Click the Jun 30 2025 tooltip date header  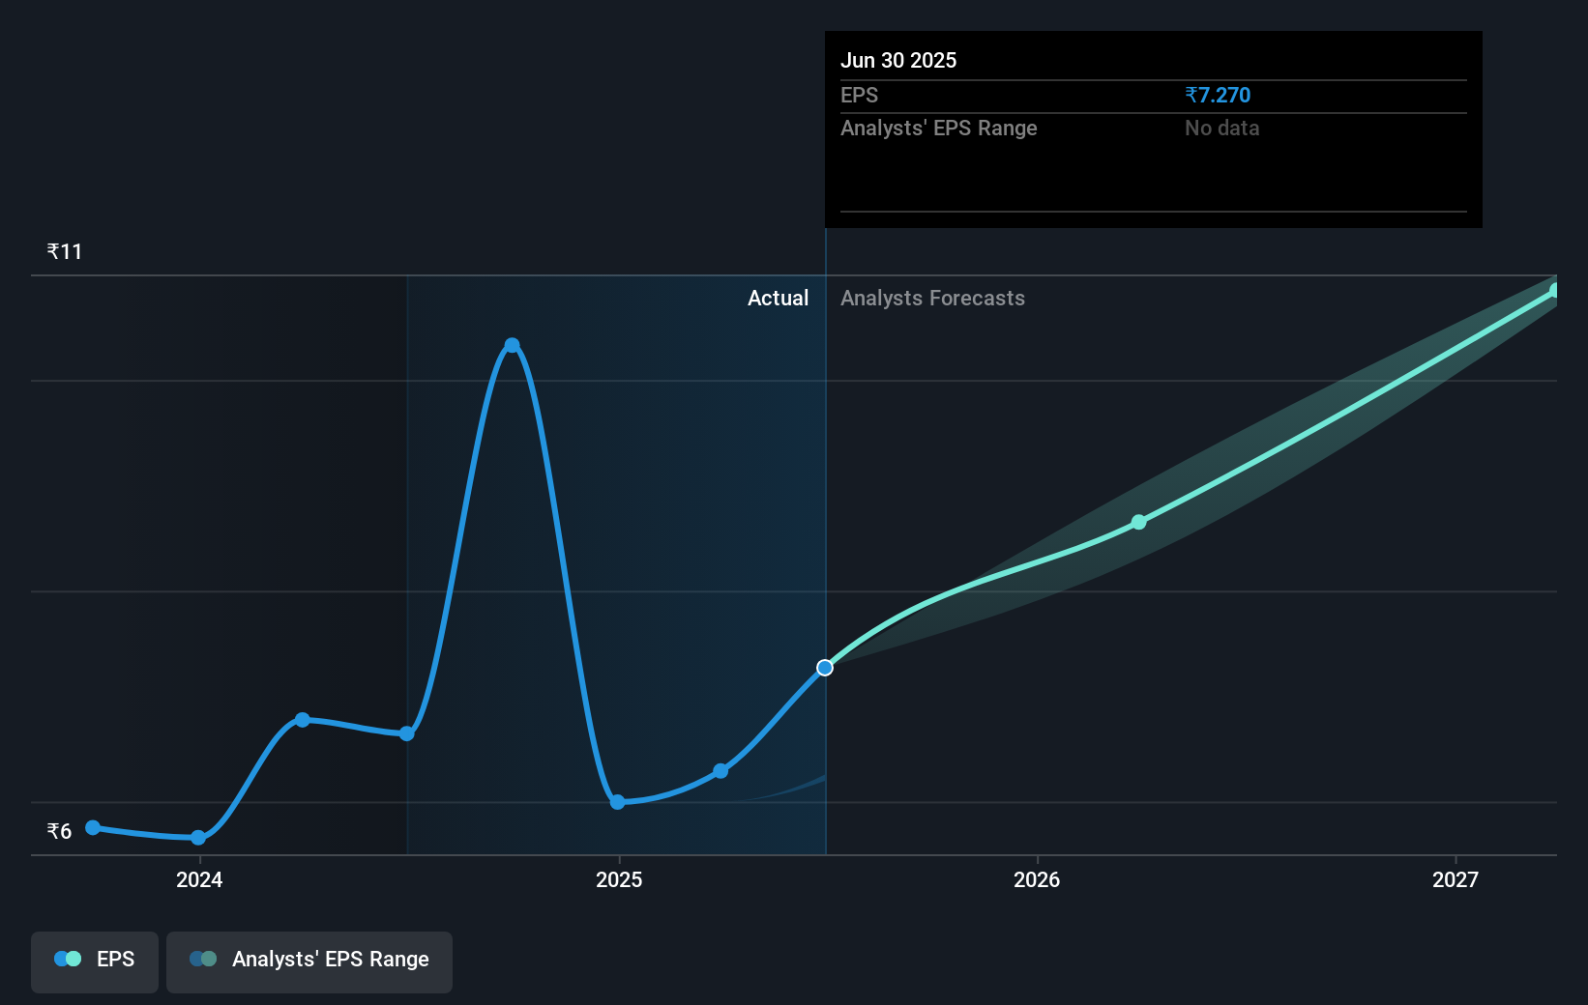pos(898,60)
